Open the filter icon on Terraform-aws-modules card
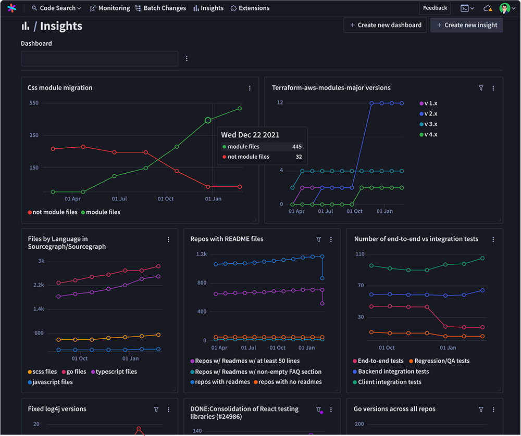 pos(480,88)
